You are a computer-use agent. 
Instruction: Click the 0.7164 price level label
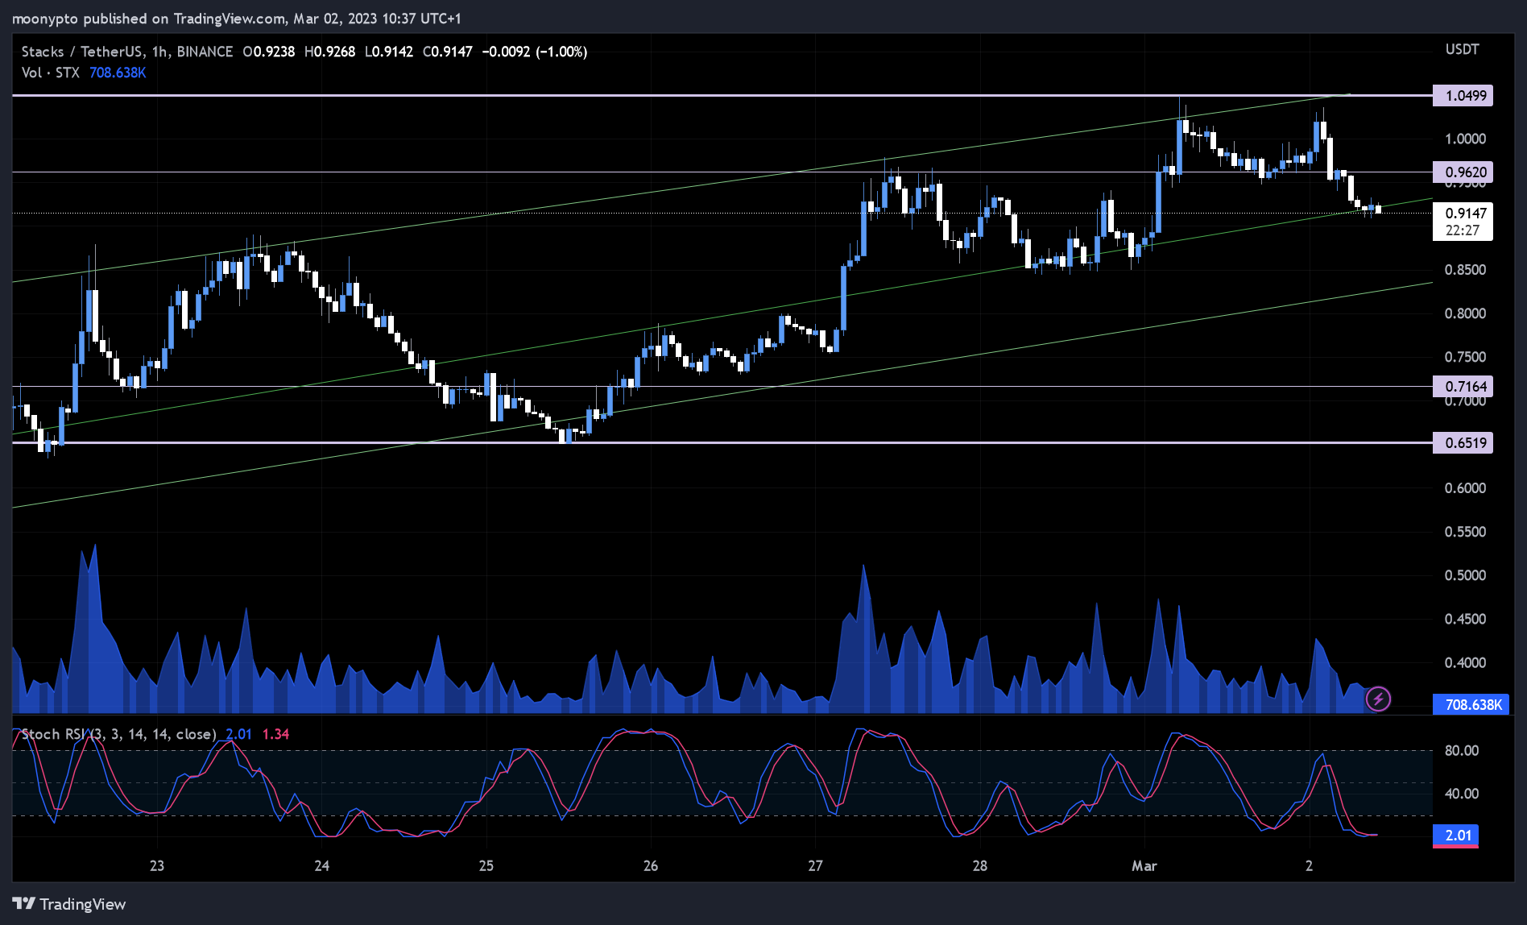(1463, 386)
